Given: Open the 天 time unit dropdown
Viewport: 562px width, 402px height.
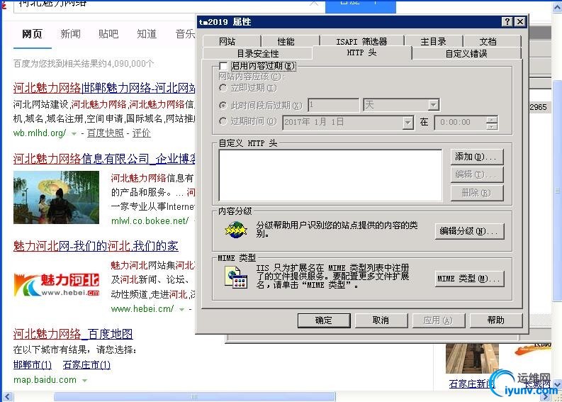Looking at the screenshot, I should (433, 105).
